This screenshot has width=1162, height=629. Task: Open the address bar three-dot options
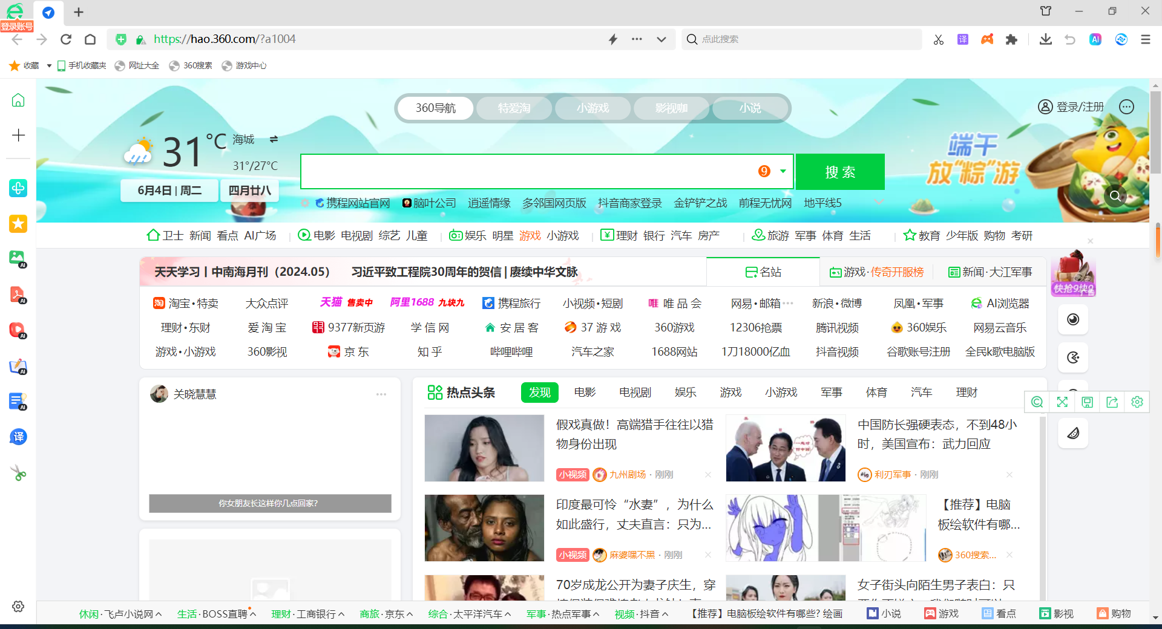(637, 39)
